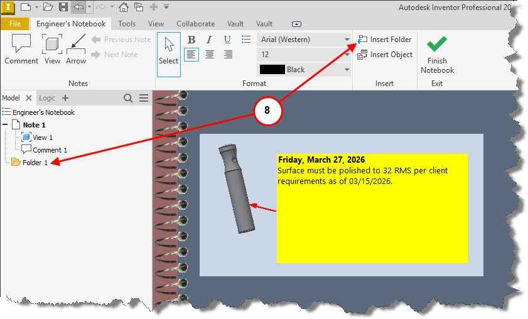Viewport: 528px width, 319px height.
Task: Open the browser hamburger menu
Action: pyautogui.click(x=144, y=98)
